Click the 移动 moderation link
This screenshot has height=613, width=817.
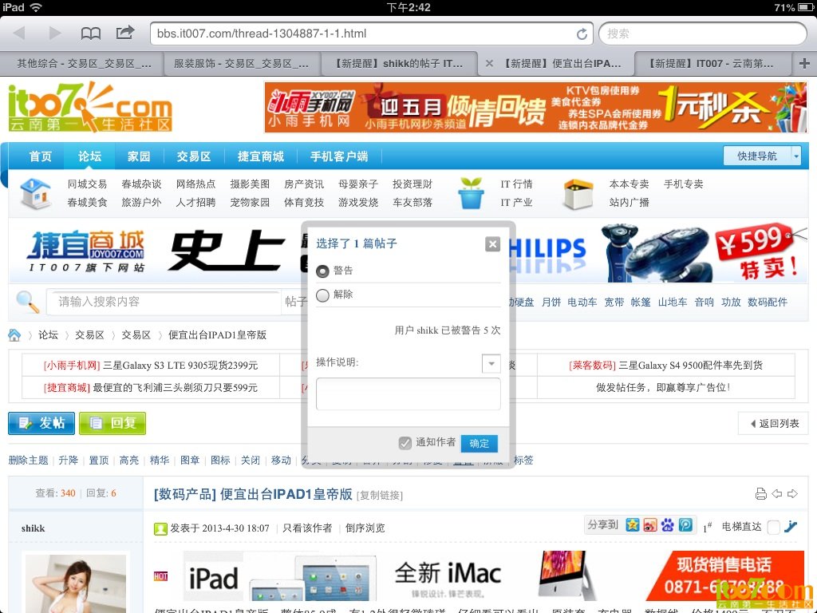pyautogui.click(x=281, y=461)
